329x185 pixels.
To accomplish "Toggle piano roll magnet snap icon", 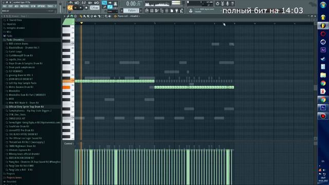I will [72, 16].
